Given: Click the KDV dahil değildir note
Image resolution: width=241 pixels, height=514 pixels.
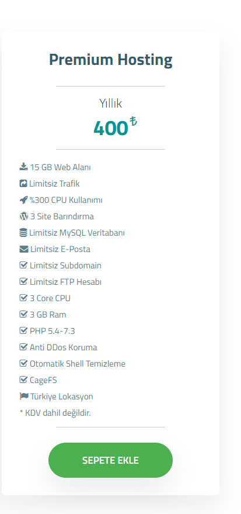Looking at the screenshot, I should [55, 413].
